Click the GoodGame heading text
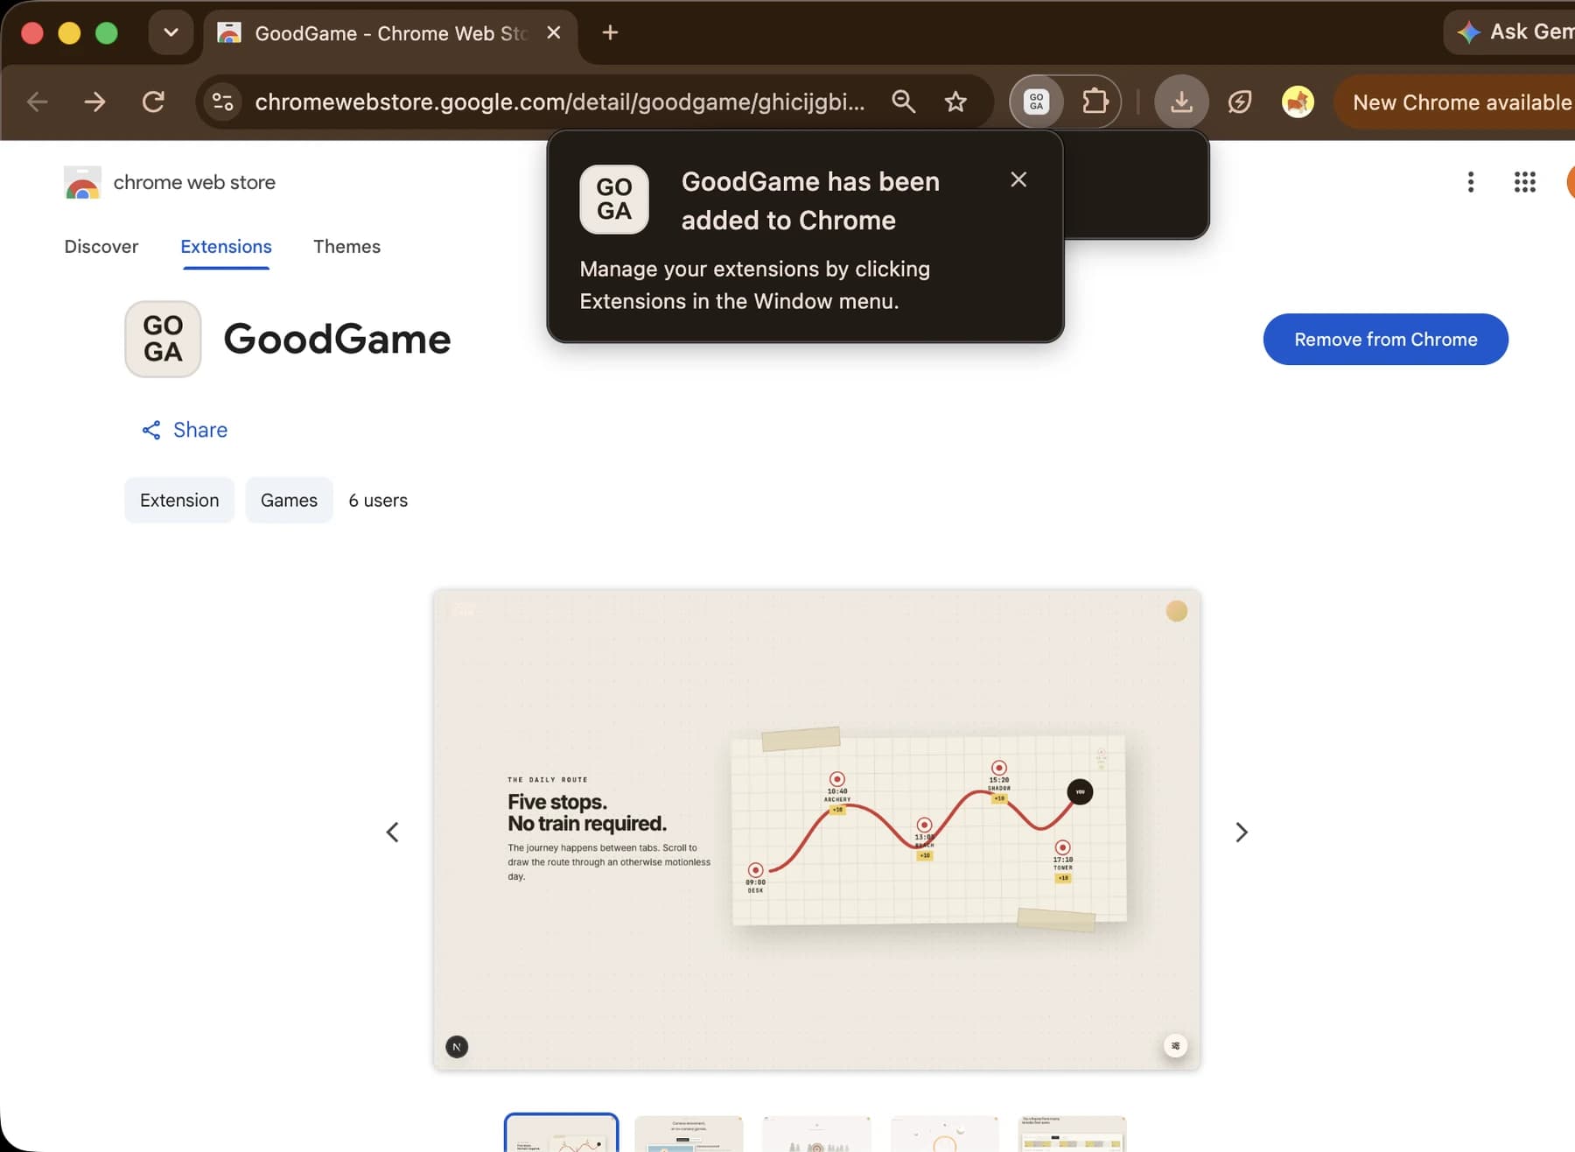The height and width of the screenshot is (1152, 1575). [337, 340]
